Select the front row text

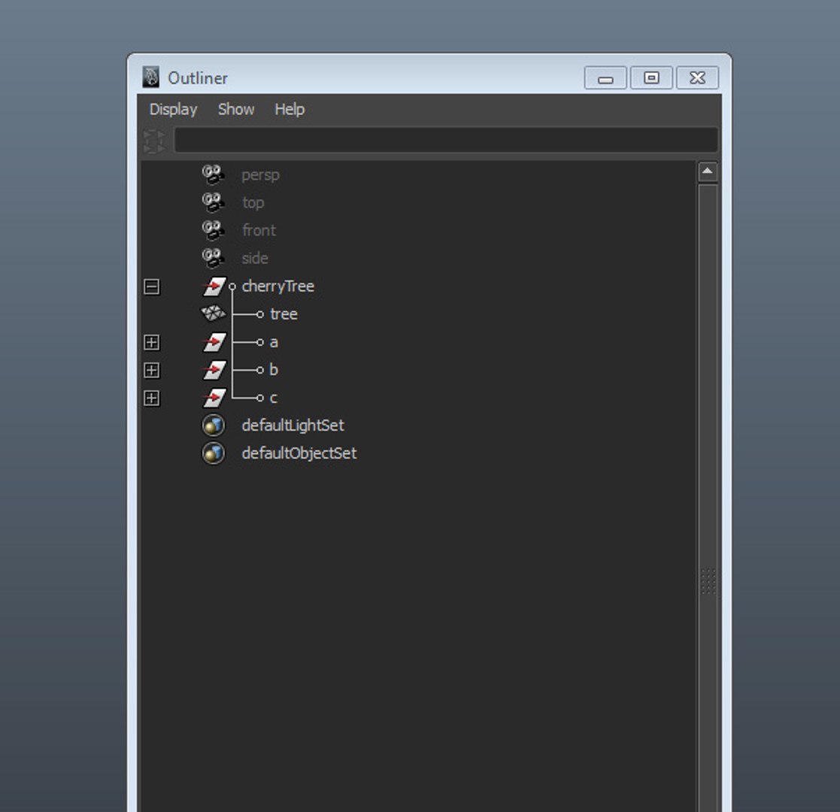pyautogui.click(x=259, y=230)
